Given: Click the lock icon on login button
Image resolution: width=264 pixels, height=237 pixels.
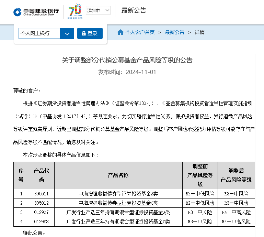Looking at the screenshot, I should coord(84,33).
